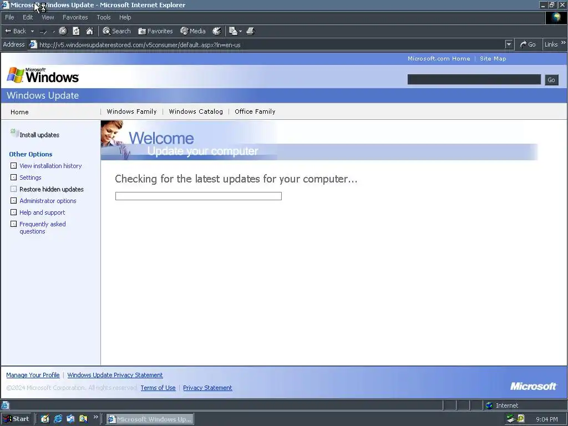Click the bullet beside Settings
568x426 pixels.
(14, 177)
